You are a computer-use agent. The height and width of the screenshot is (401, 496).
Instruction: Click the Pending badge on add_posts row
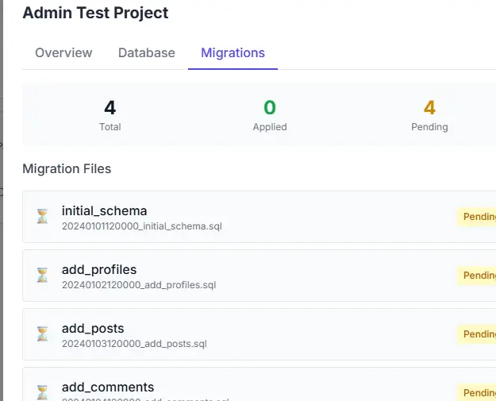(x=476, y=334)
